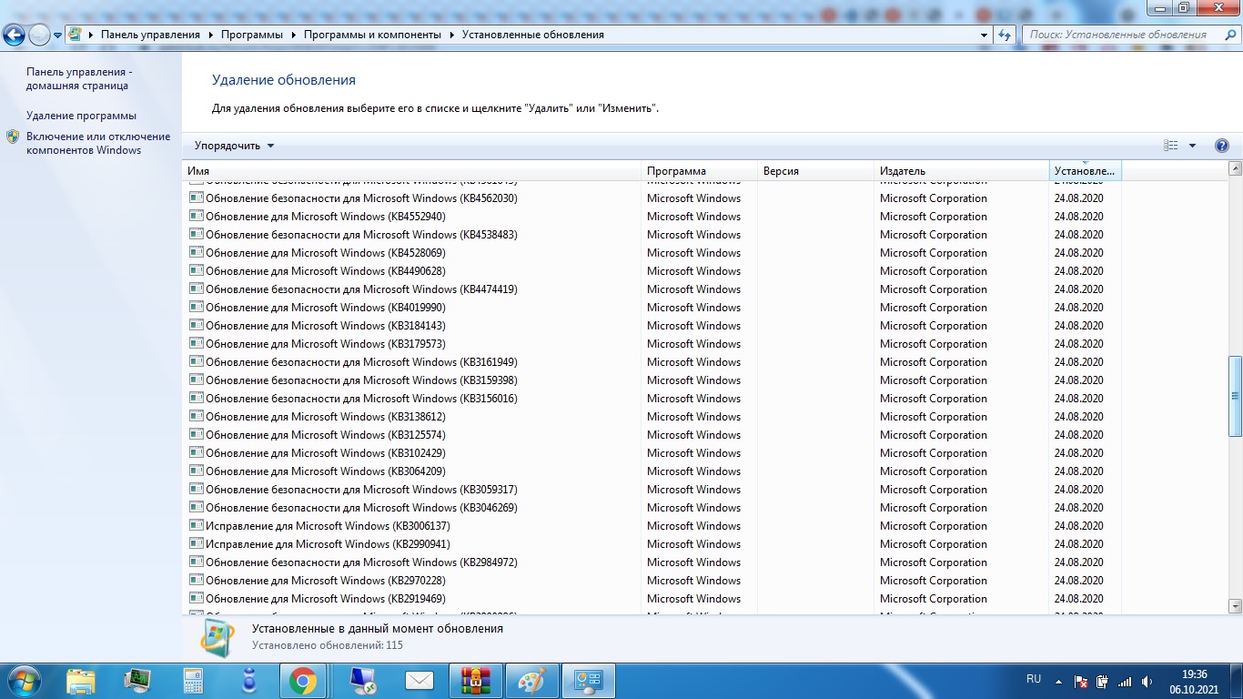Open Paint from the taskbar
1243x699 pixels.
[x=531, y=680]
